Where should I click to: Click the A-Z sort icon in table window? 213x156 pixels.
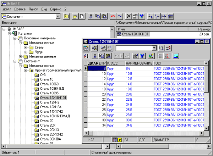coord(86,56)
